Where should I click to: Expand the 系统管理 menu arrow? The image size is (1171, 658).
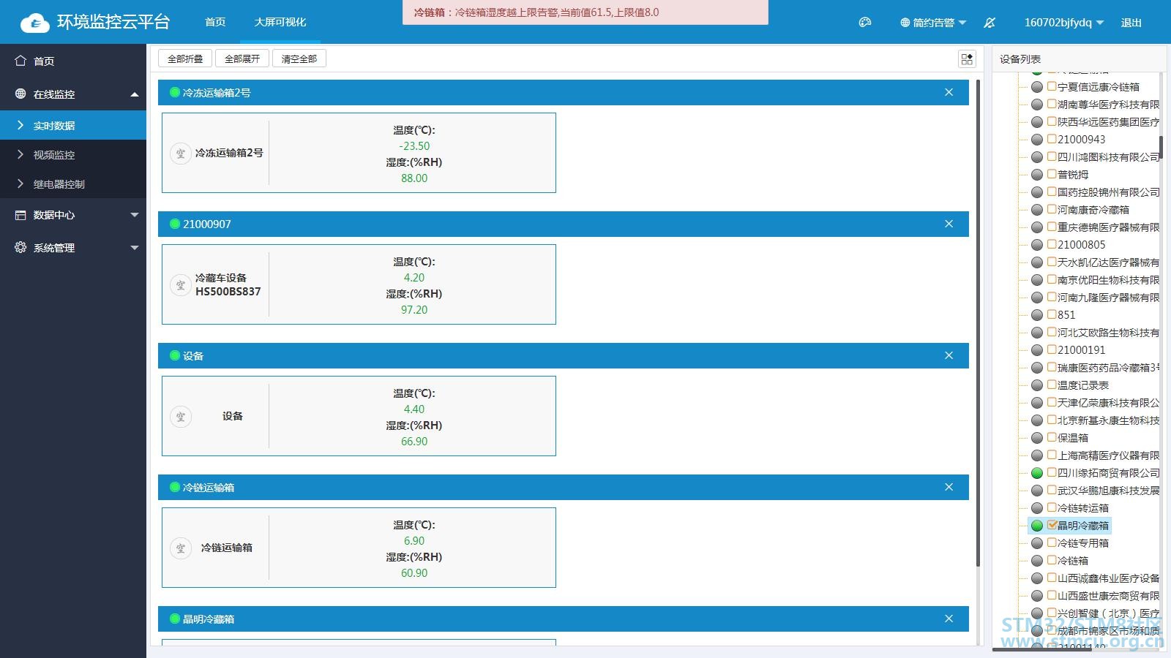pyautogui.click(x=135, y=248)
